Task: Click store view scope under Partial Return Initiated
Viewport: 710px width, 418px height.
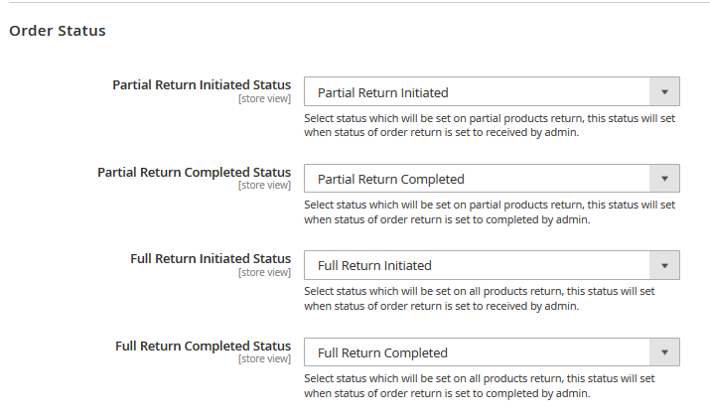Action: [264, 98]
